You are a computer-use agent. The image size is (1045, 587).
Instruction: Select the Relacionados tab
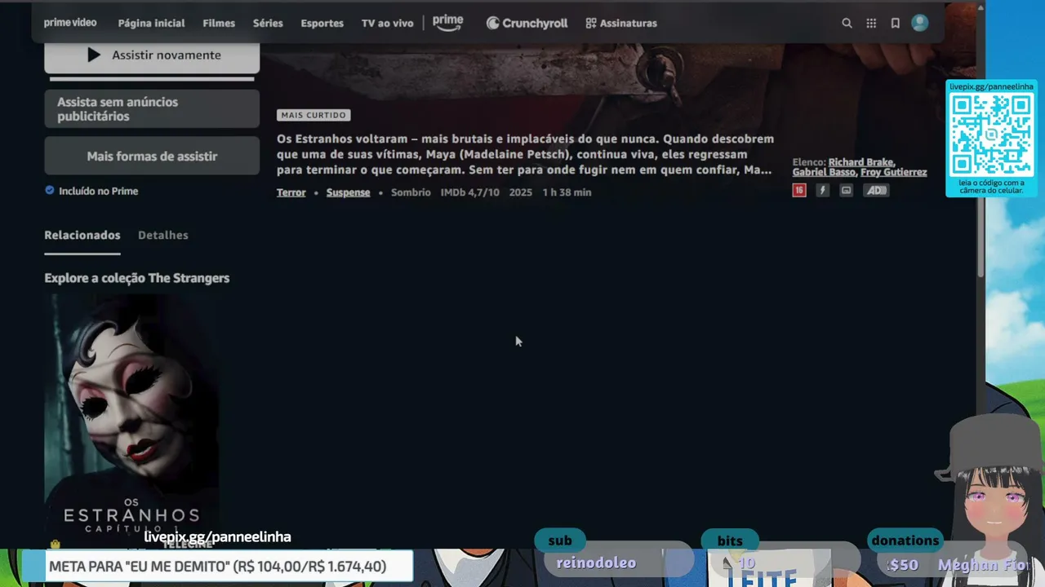coord(82,235)
